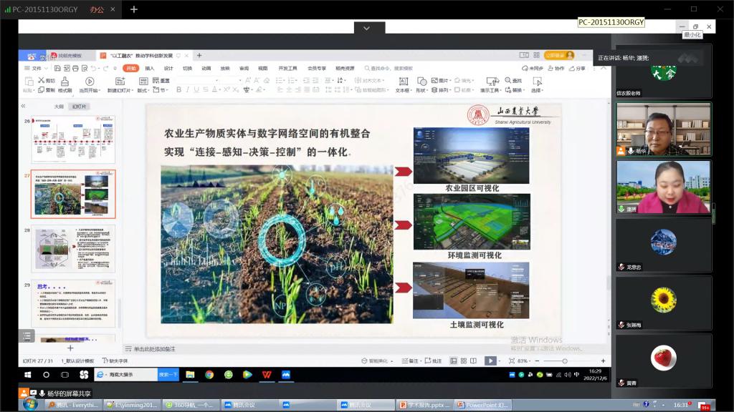Switch to 大纲 outline view tab

(x=59, y=106)
